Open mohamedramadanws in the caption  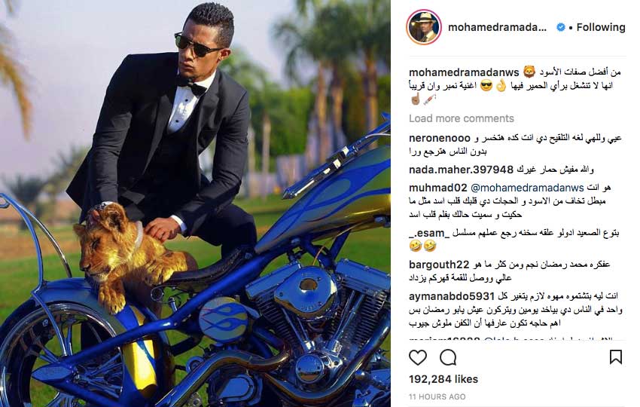[x=464, y=72]
